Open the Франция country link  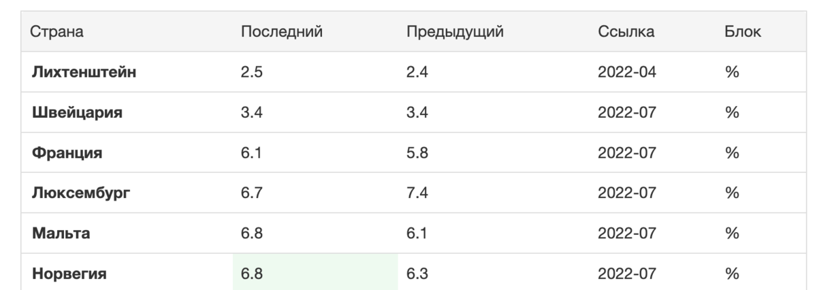(x=67, y=152)
